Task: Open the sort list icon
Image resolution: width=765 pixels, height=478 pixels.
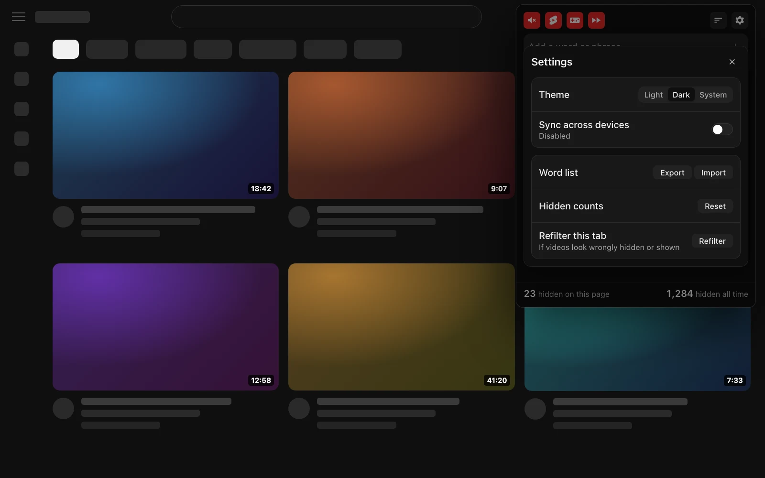Action: pyautogui.click(x=718, y=20)
